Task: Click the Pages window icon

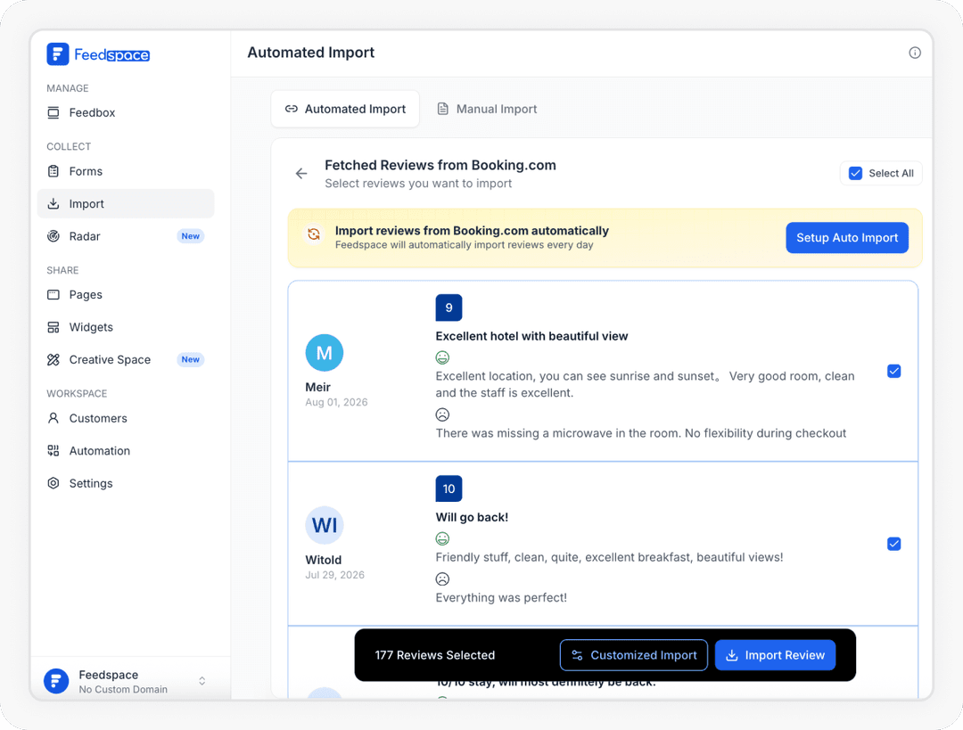Action: pyautogui.click(x=53, y=295)
